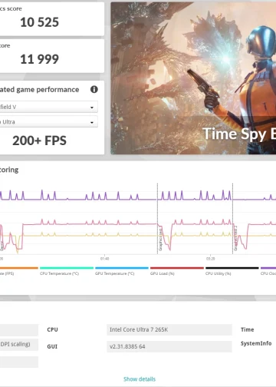This screenshot has height=387, width=276.
Task: Click the cyan CPU Temperature color bar
Action: tap(67, 268)
